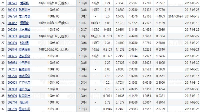The width and height of the screenshot is (200, 112).
Task: Open stock name link 通灵珠宝
Action: tap(24, 89)
